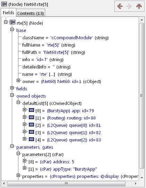Select the detailedInfo row
Screen dimensions: 146x188
coord(47,67)
